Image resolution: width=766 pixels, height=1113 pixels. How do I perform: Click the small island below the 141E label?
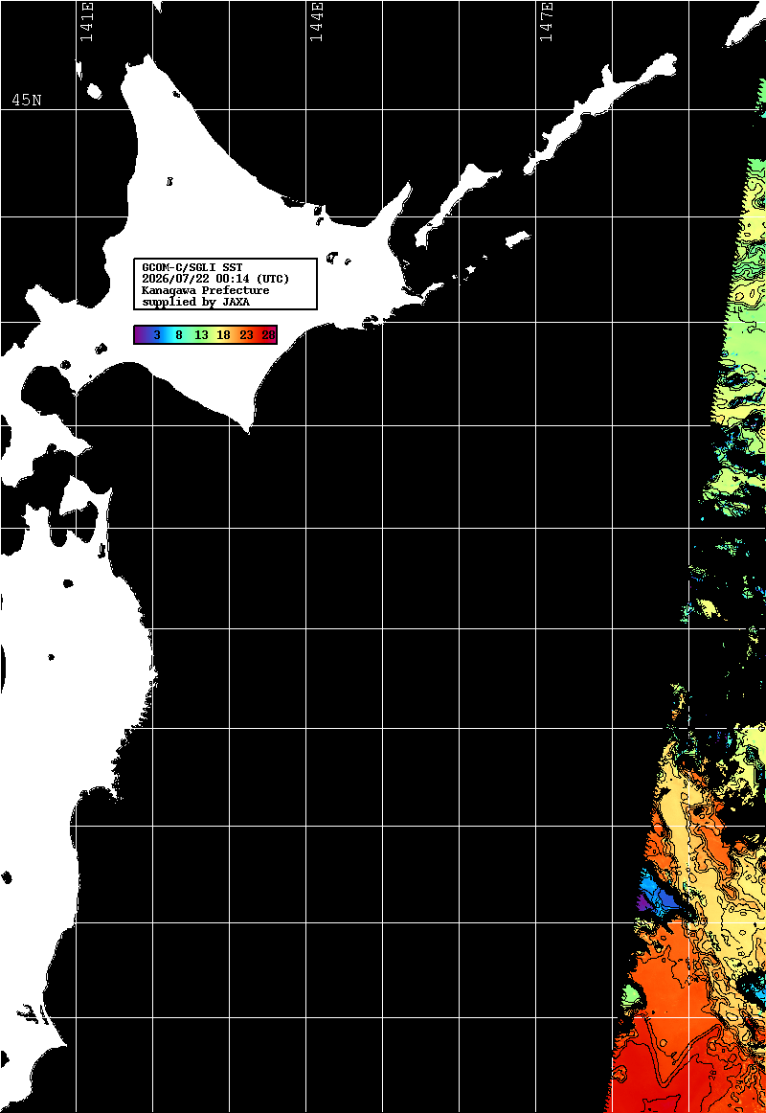[x=94, y=91]
